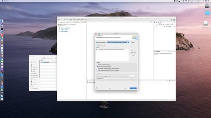Select the Outline tab

click(157, 51)
